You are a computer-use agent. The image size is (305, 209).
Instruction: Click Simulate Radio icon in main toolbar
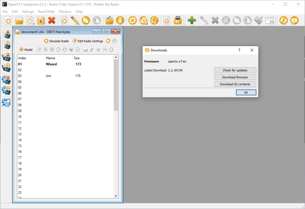point(64,20)
